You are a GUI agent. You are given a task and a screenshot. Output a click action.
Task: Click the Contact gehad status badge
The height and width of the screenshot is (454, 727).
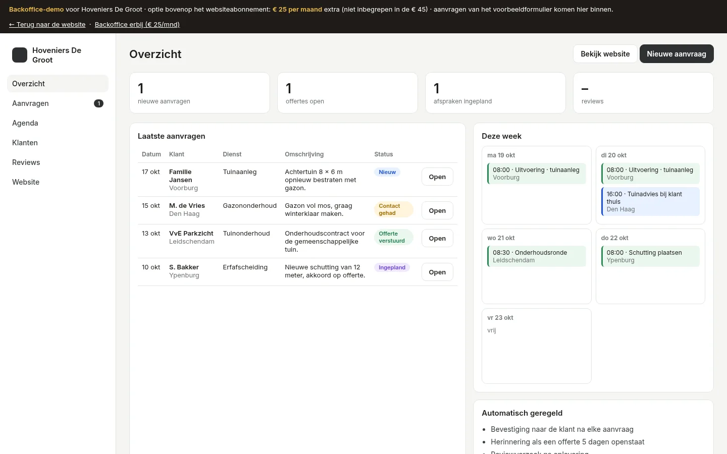[394, 209]
